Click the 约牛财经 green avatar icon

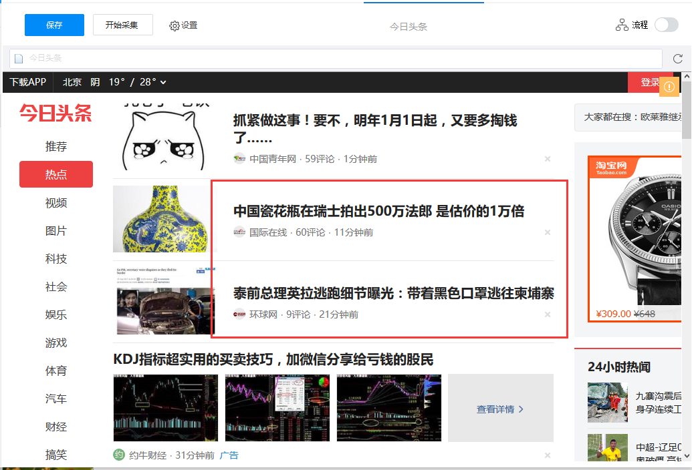click(119, 455)
